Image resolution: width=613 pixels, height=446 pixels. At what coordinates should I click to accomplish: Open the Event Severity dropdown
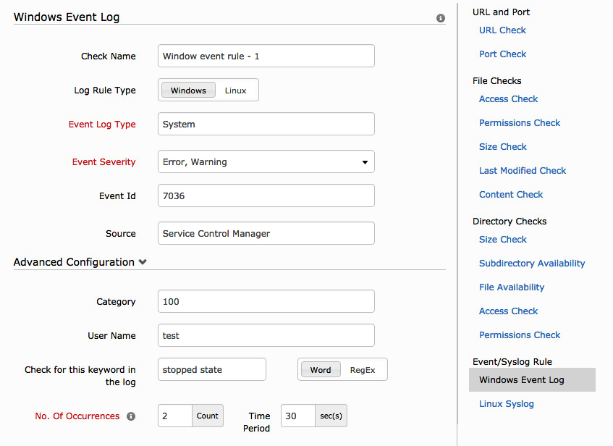[x=365, y=161]
